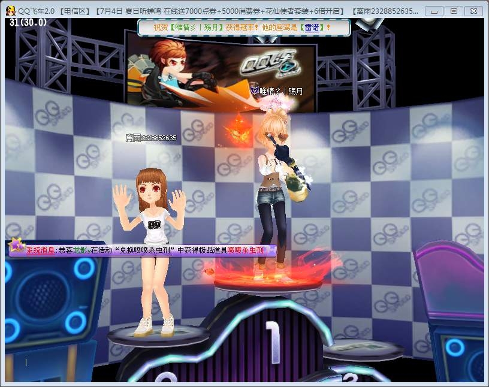Screen dimensions: 489x387
Task: Maximize the QQ飞车 game window
Action: tap(454, 11)
